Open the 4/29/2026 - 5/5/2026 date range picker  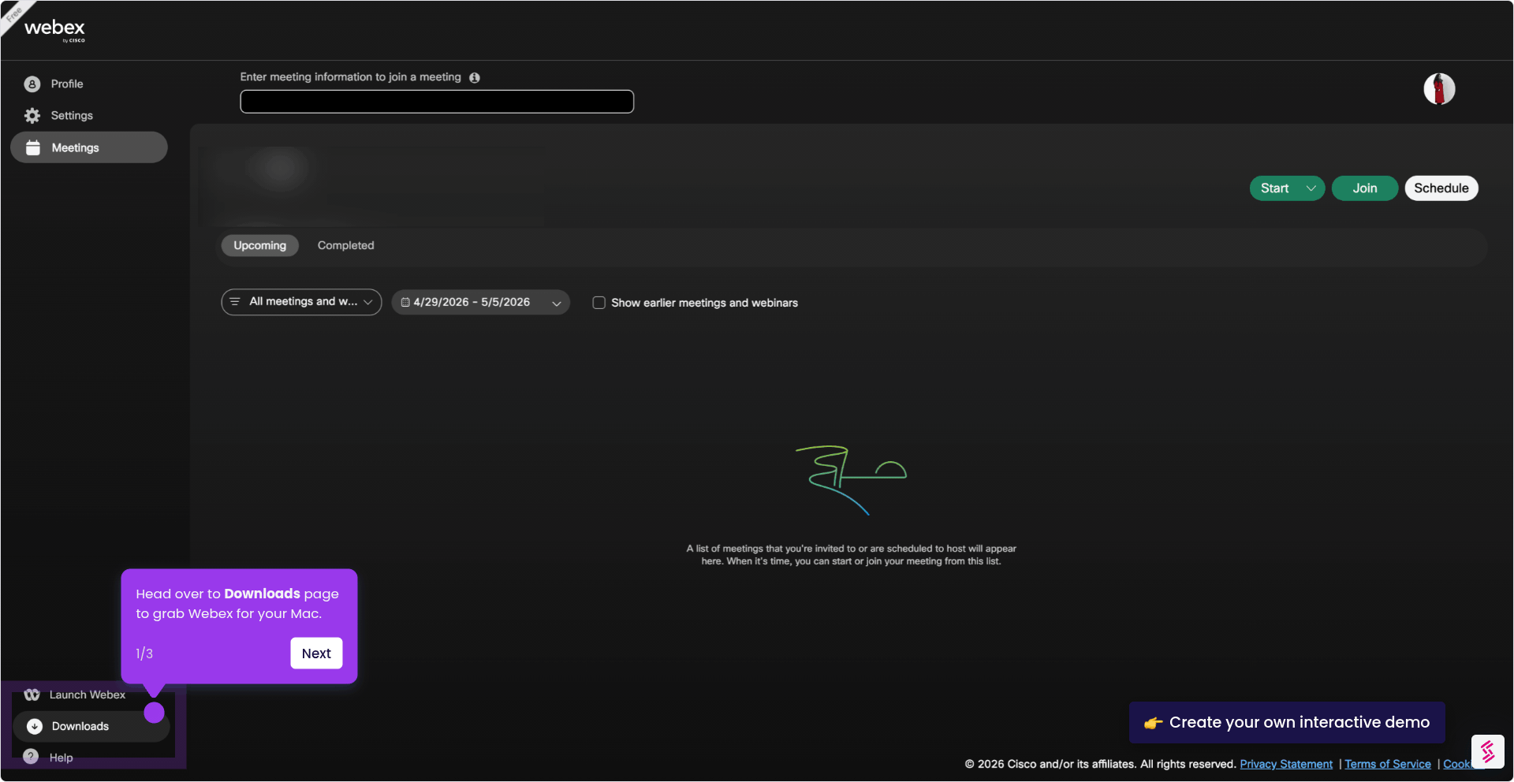480,302
